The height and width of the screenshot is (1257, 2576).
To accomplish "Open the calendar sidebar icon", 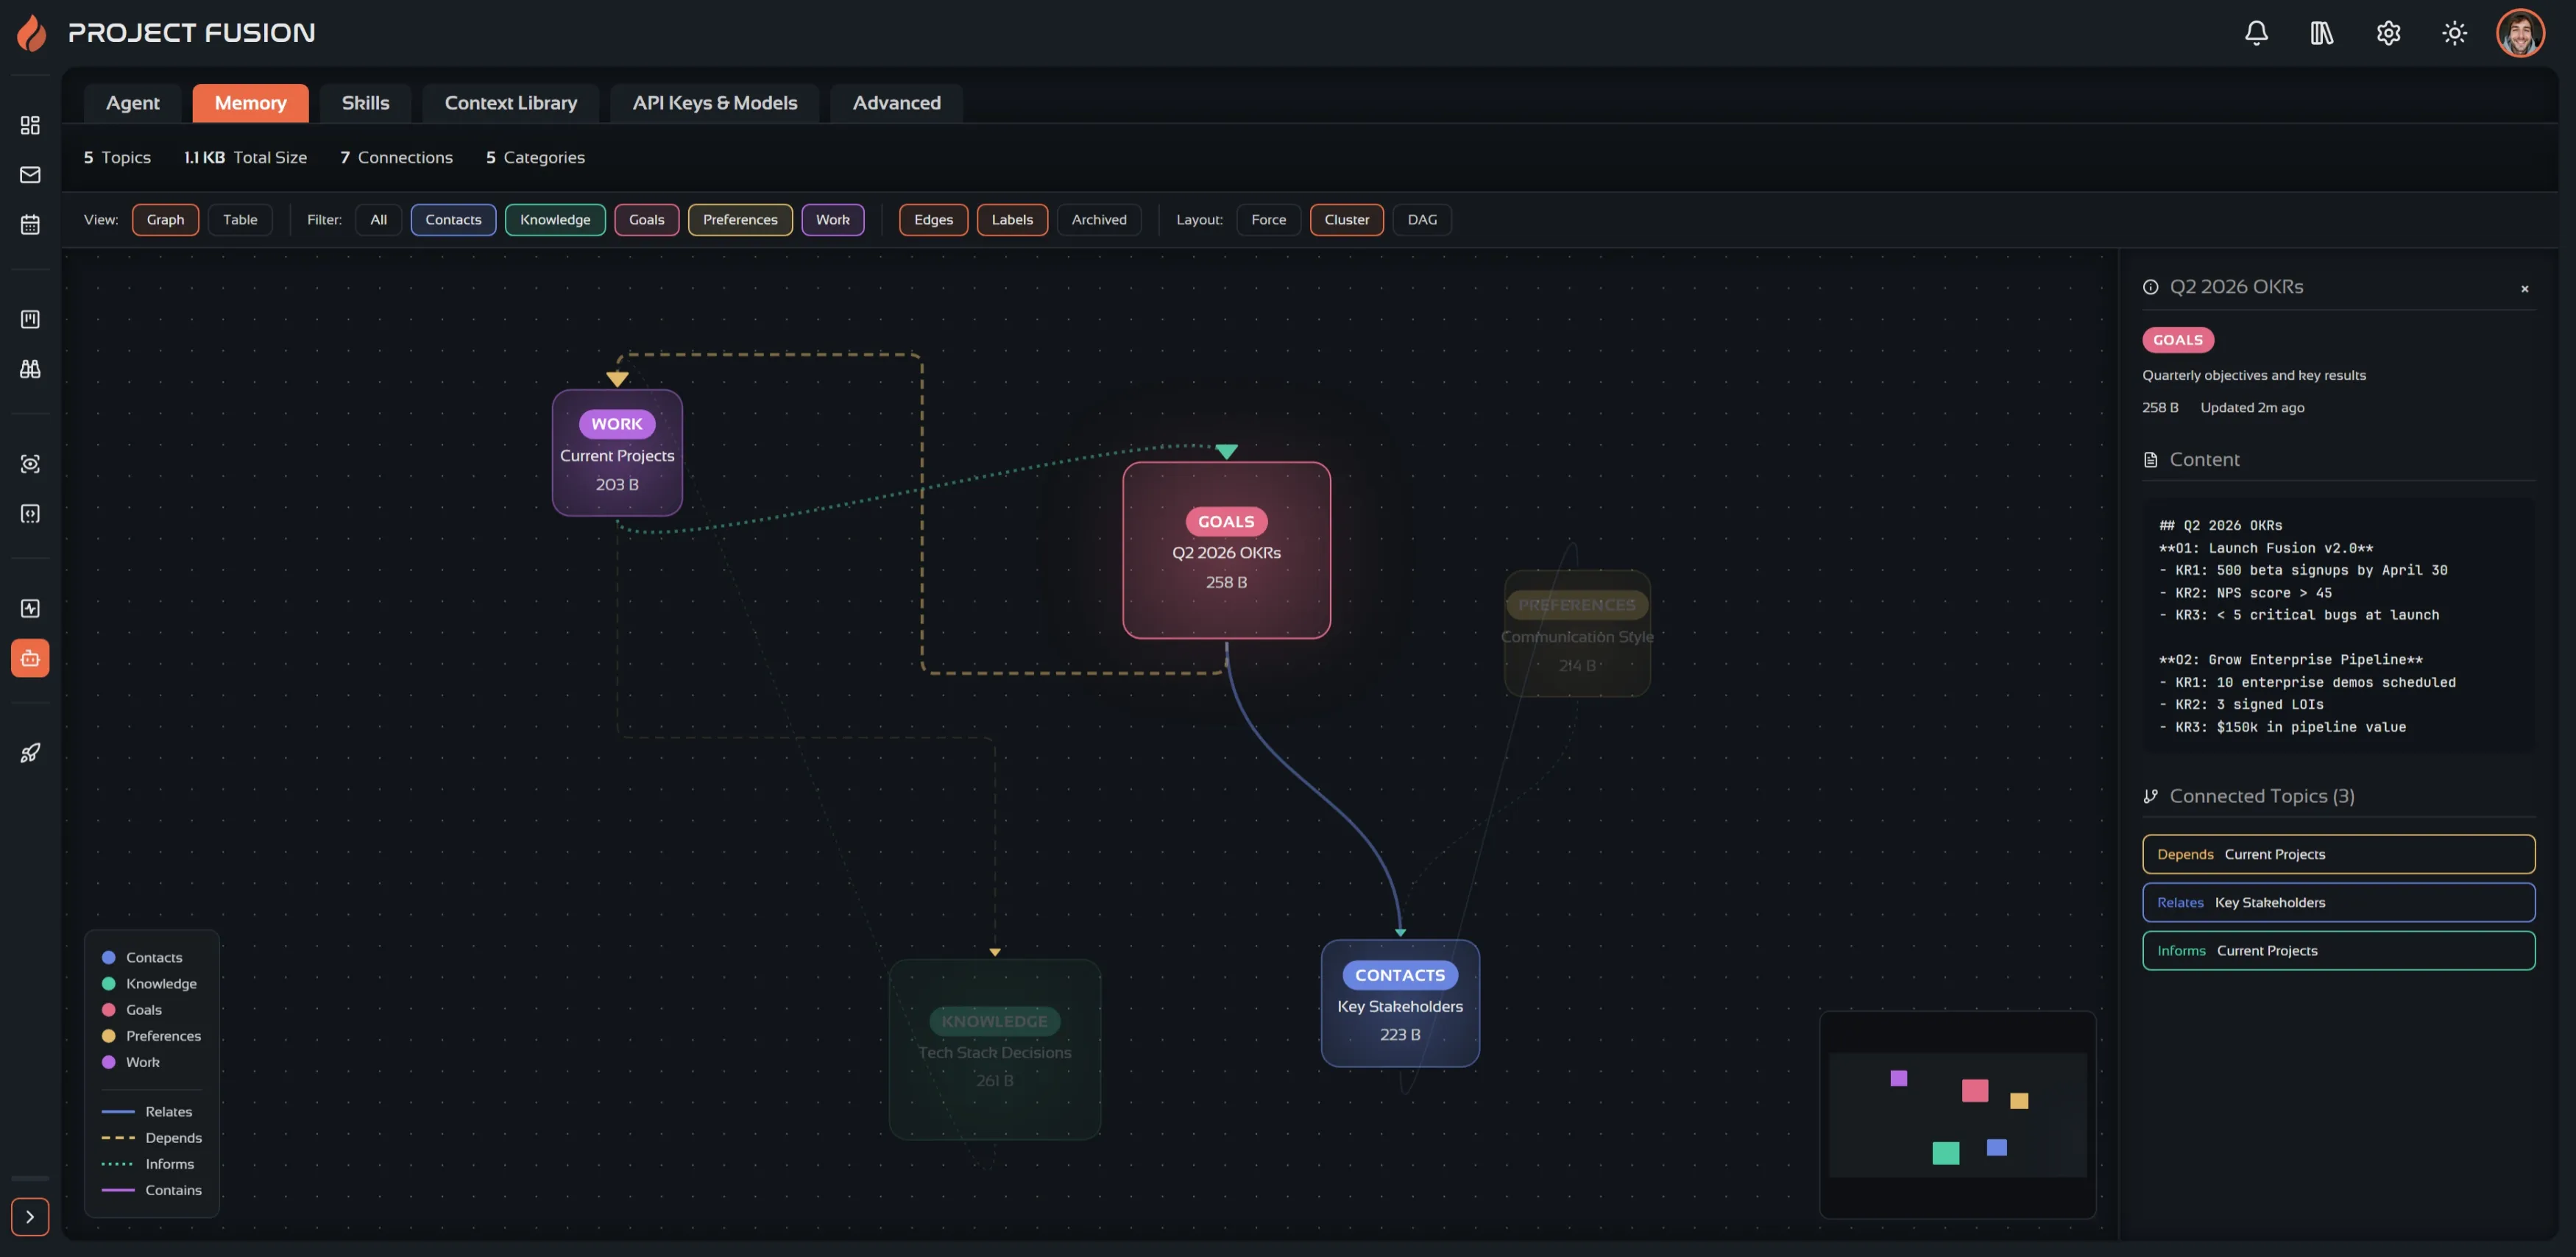I will (30, 224).
